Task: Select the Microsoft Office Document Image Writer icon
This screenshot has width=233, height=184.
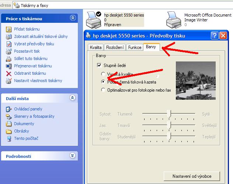Action: (174, 20)
